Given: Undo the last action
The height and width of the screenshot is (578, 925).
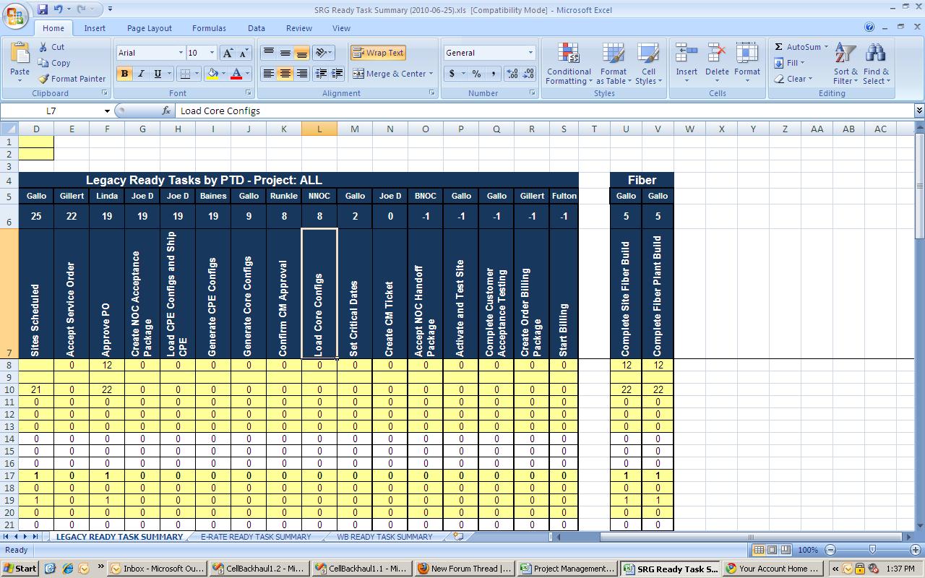Looking at the screenshot, I should coord(58,9).
